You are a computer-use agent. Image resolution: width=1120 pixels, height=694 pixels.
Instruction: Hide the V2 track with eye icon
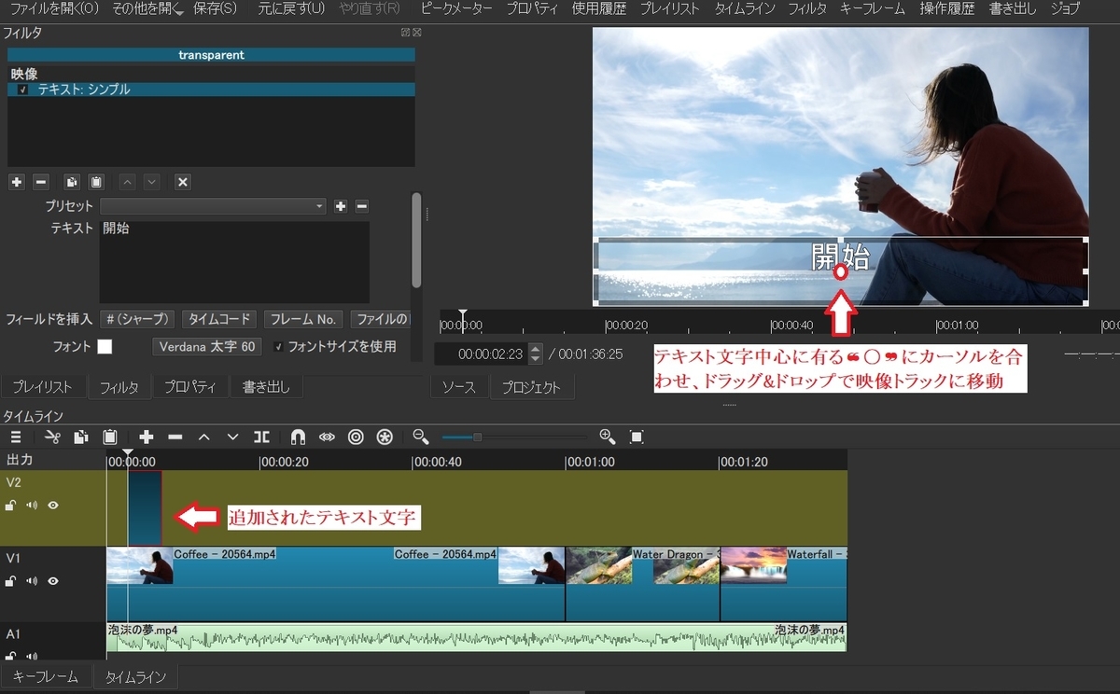pos(53,506)
